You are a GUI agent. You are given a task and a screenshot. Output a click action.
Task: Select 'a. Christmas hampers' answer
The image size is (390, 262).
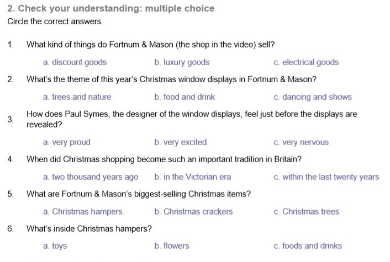click(x=83, y=212)
